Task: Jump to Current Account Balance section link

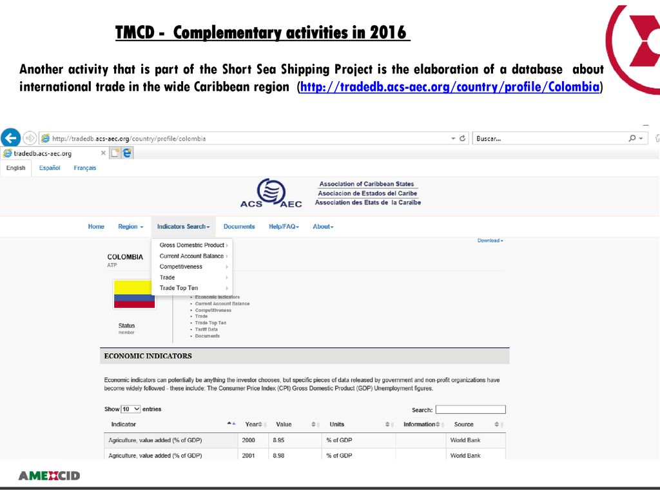Action: coord(222,304)
